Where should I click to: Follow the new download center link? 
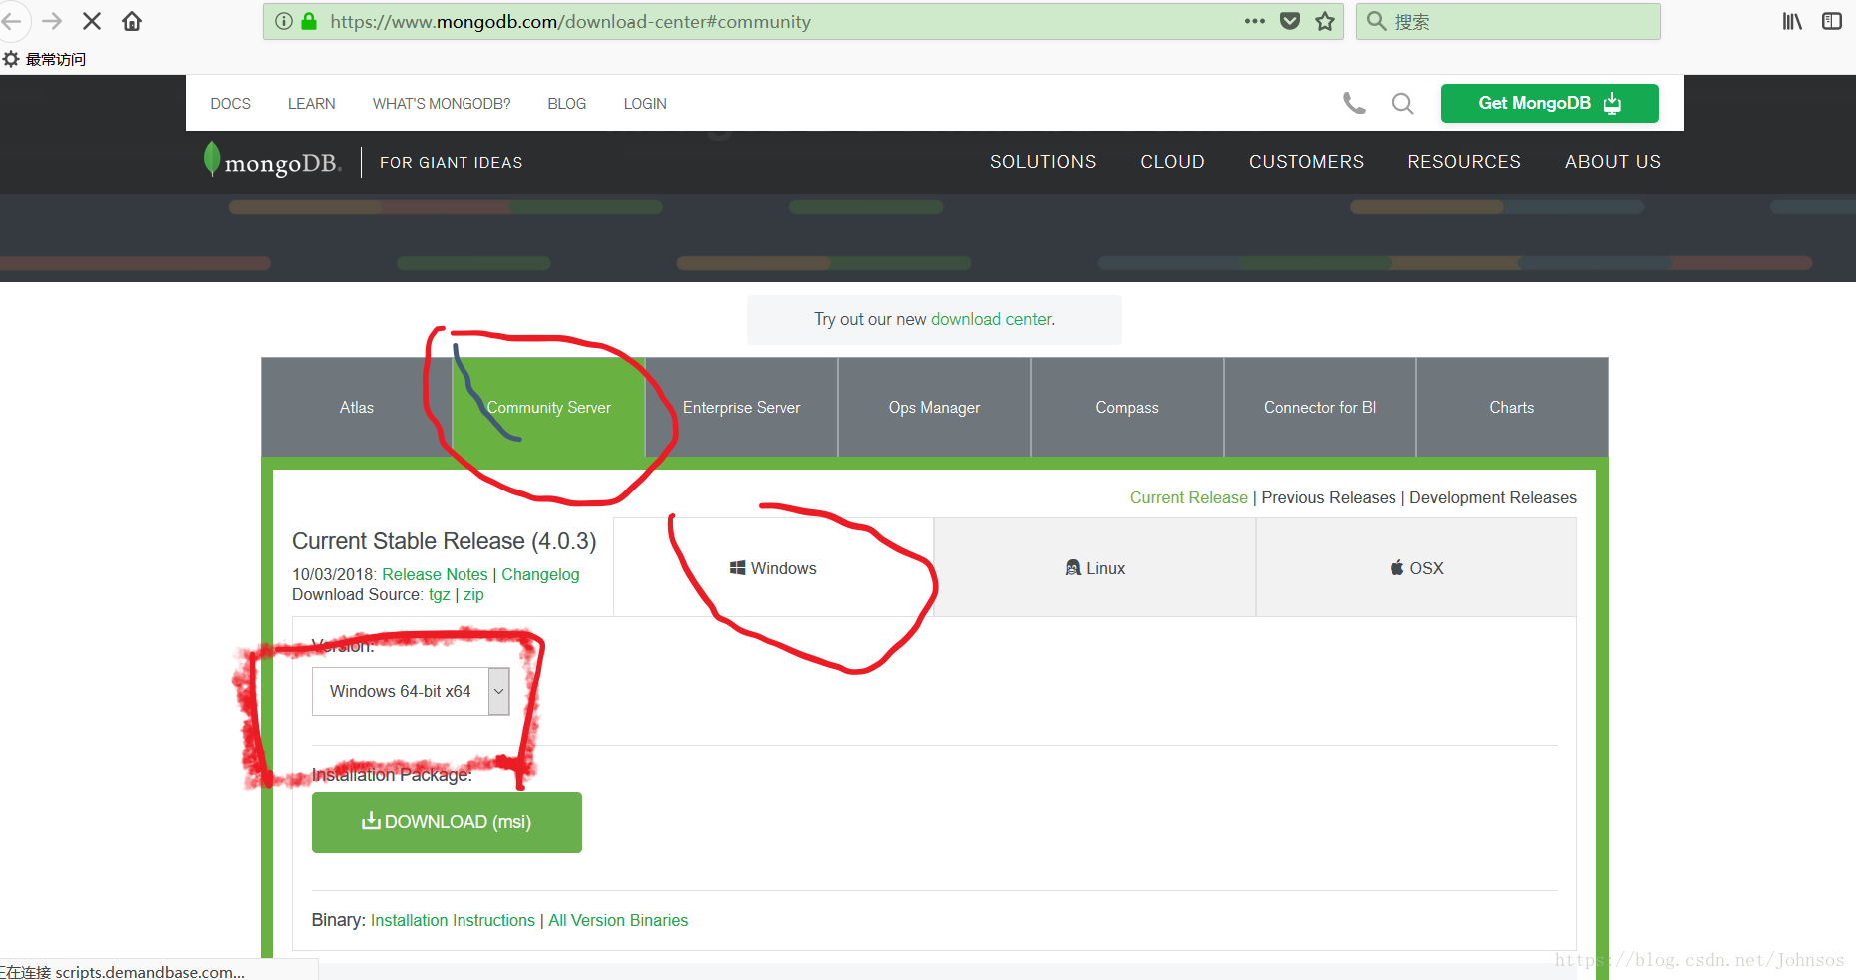pos(991,319)
